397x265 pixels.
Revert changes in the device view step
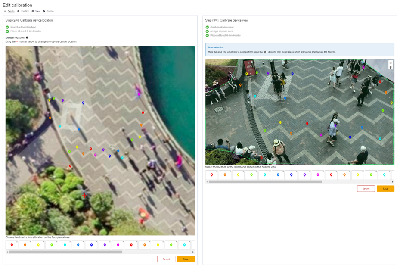click(x=366, y=189)
